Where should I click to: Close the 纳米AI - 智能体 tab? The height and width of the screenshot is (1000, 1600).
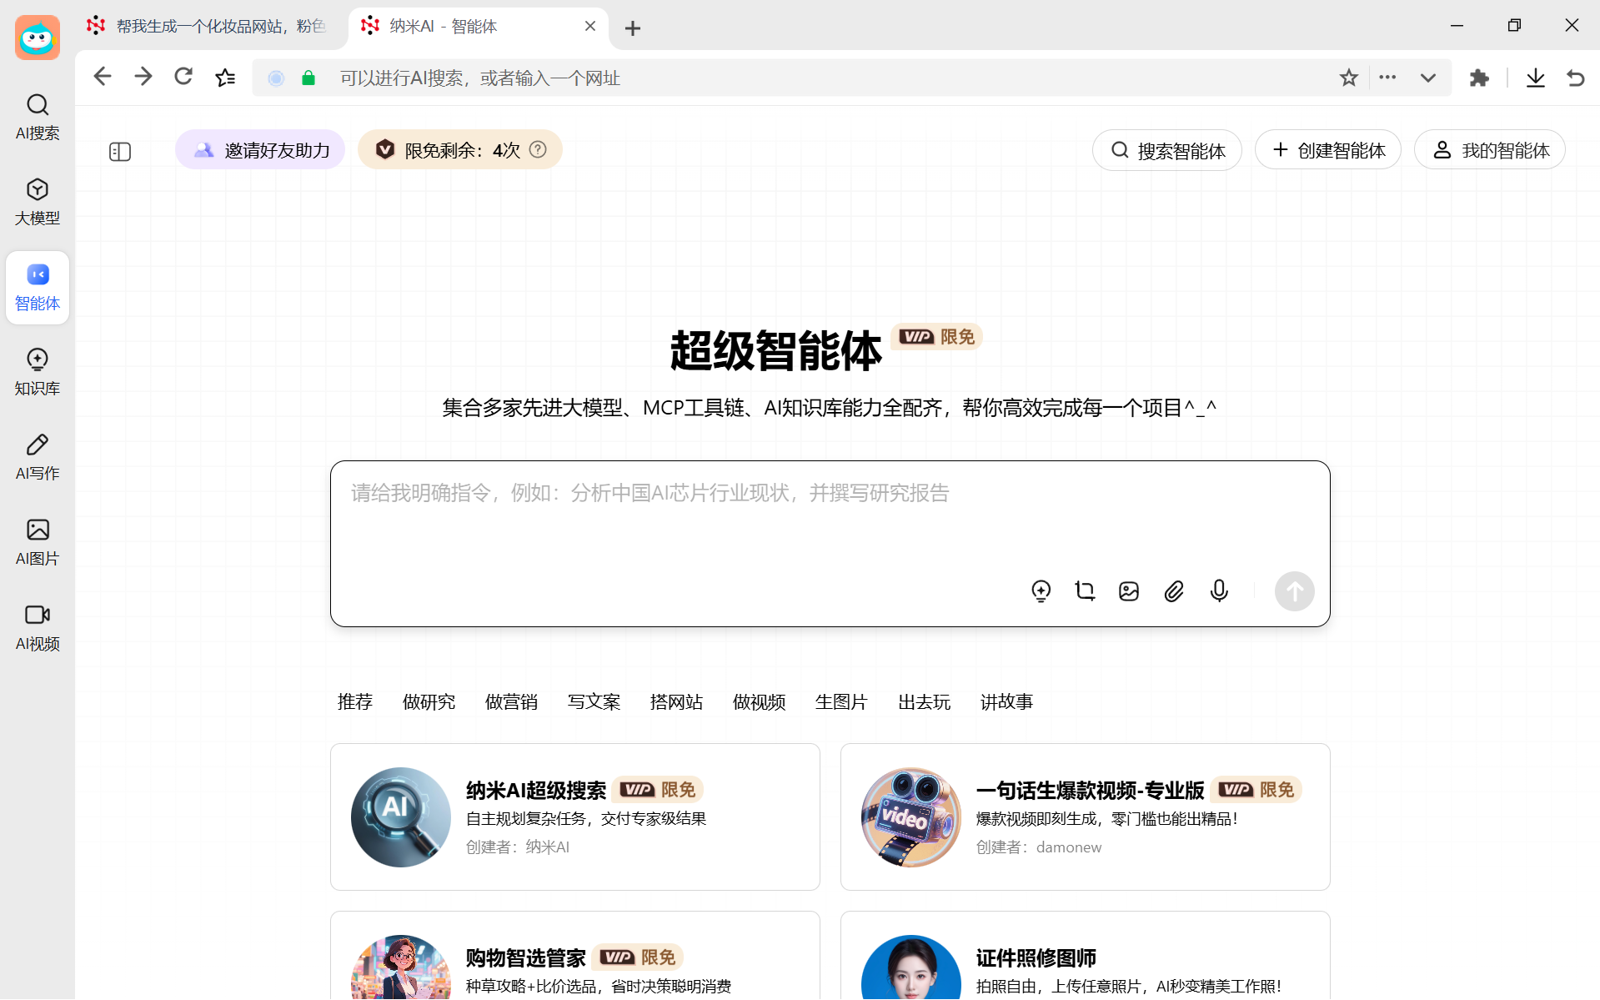(x=590, y=26)
